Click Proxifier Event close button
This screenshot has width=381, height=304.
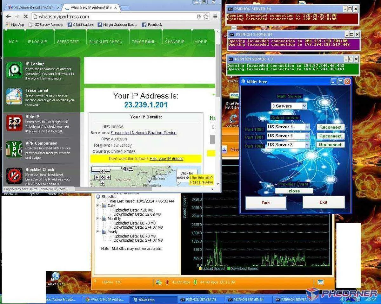click(x=294, y=191)
